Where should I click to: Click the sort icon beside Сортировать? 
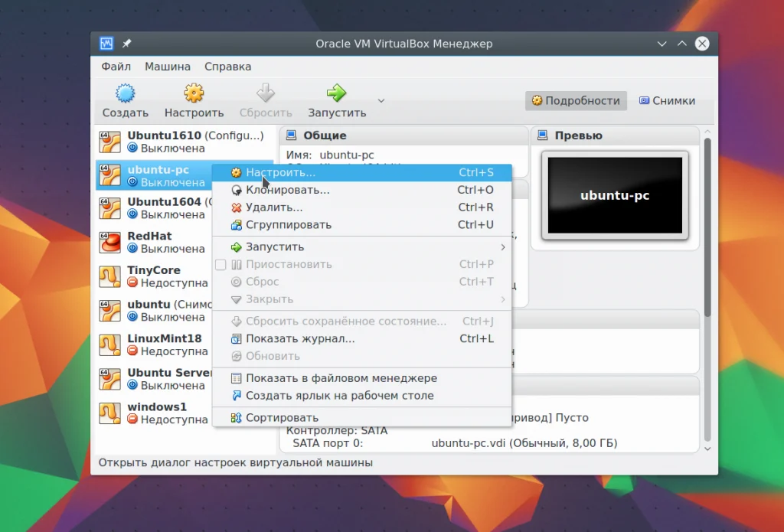(236, 418)
